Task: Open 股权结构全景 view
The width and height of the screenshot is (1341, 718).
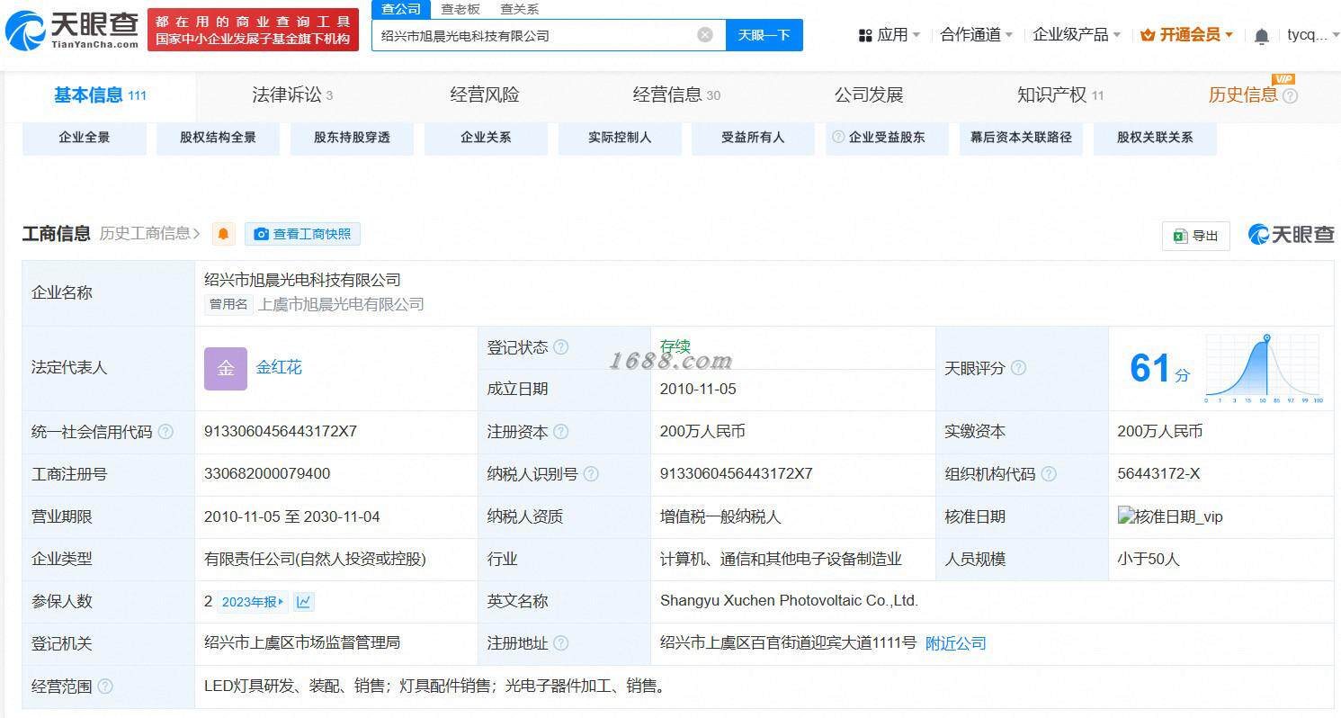Action: (x=218, y=138)
